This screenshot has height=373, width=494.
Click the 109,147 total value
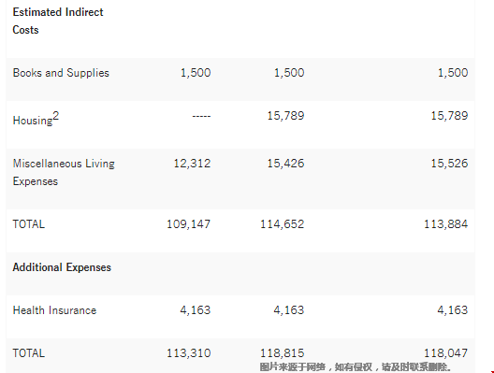pos(188,224)
